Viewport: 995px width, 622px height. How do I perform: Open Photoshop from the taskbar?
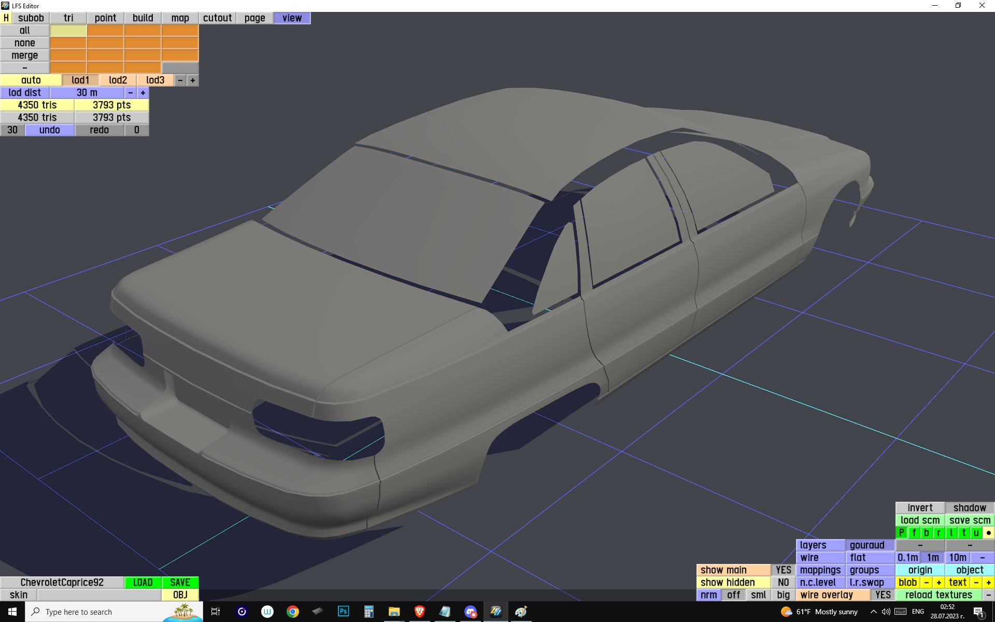[343, 612]
